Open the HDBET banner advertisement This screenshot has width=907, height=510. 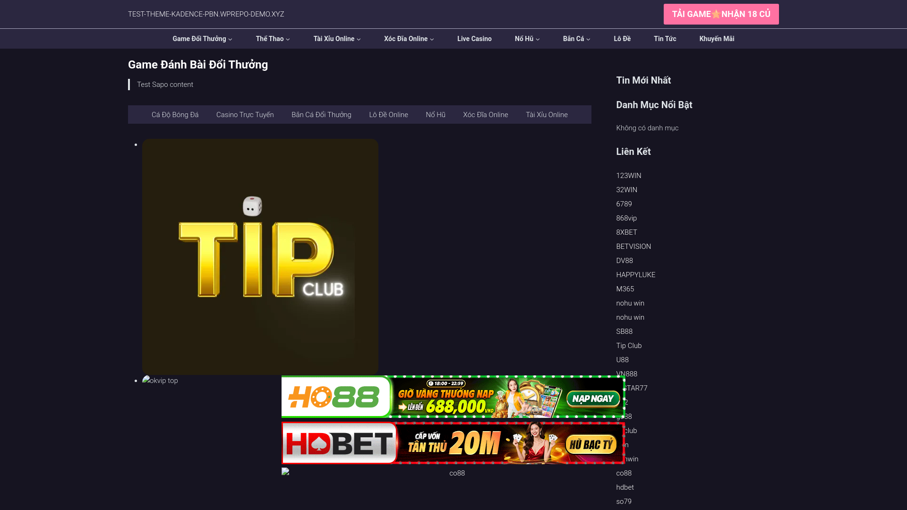pos(453,443)
